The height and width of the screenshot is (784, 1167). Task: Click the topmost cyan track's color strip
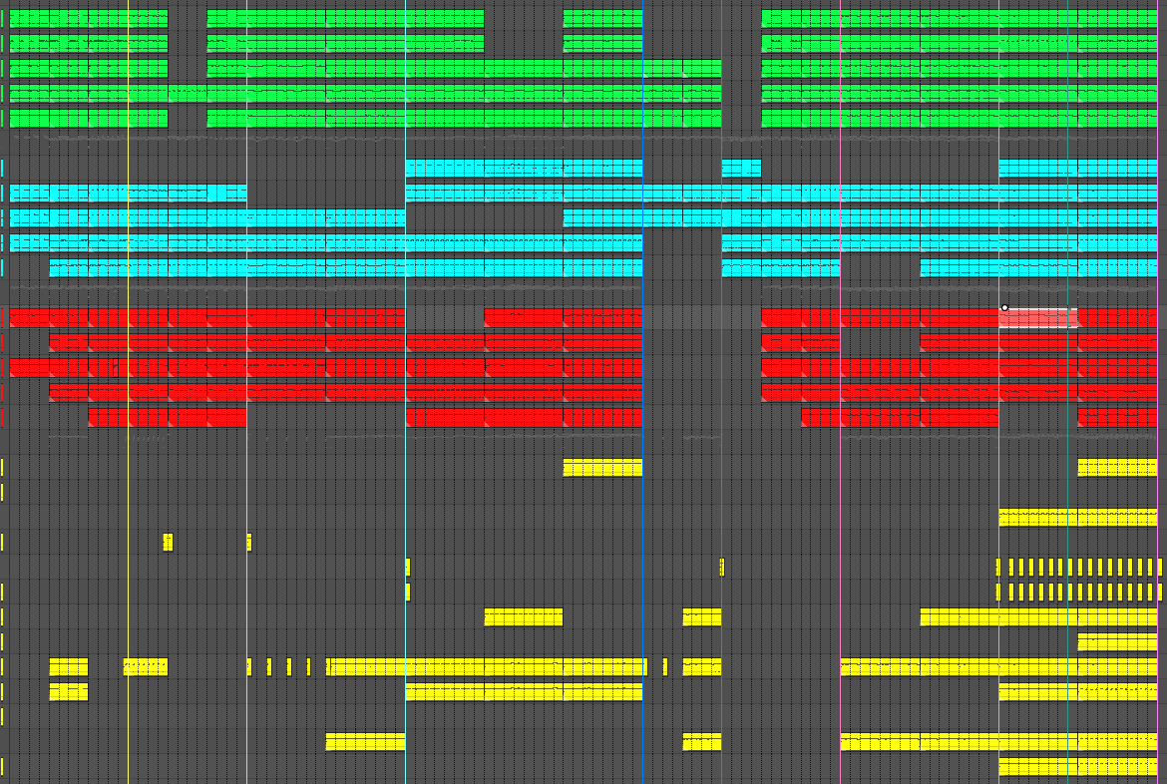(3, 168)
